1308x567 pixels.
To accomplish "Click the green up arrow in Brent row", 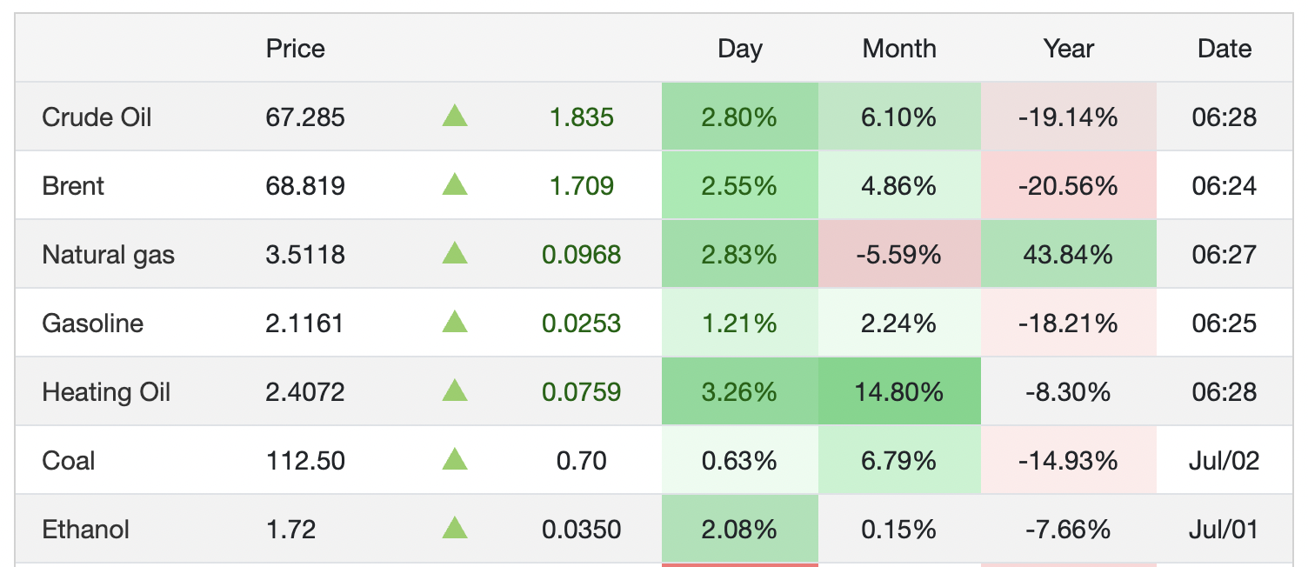I will point(455,184).
